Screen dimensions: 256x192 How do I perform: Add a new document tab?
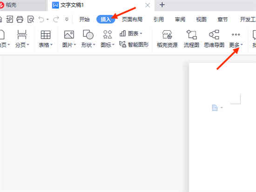tap(162, 5)
